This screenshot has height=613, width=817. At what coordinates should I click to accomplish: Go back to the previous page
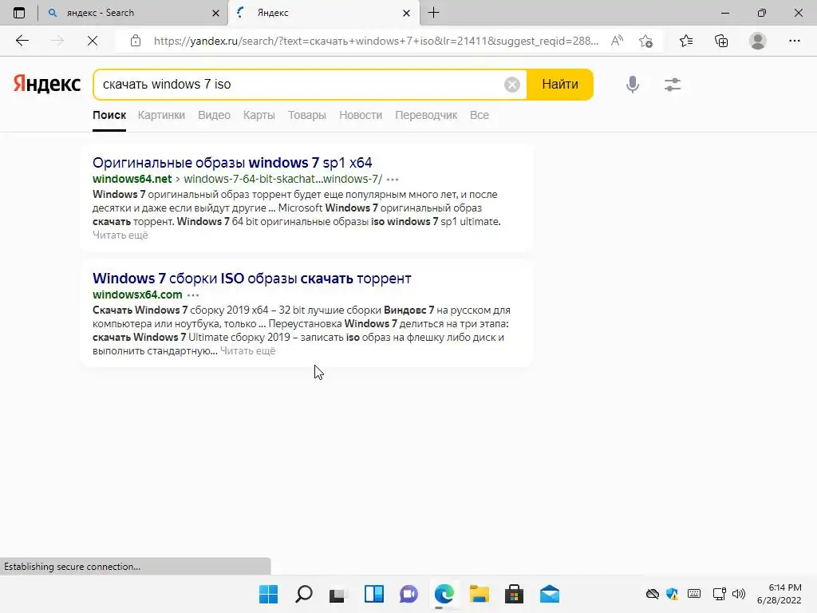(22, 41)
